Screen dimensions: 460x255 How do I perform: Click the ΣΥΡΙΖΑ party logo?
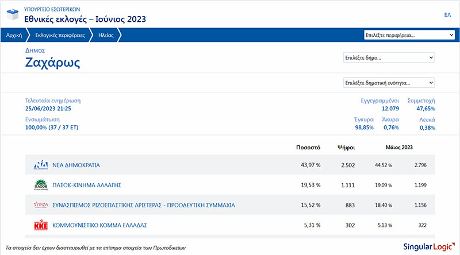click(x=40, y=205)
